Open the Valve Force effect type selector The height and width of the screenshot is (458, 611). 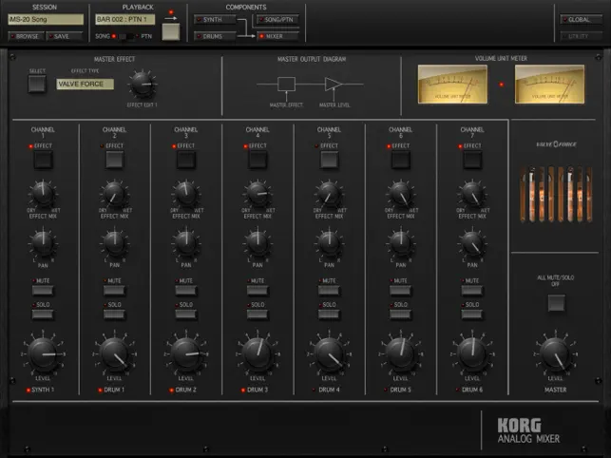[85, 84]
